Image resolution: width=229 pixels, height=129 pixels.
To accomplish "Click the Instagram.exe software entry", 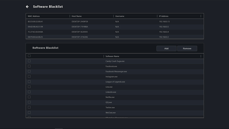I will pos(111,77).
